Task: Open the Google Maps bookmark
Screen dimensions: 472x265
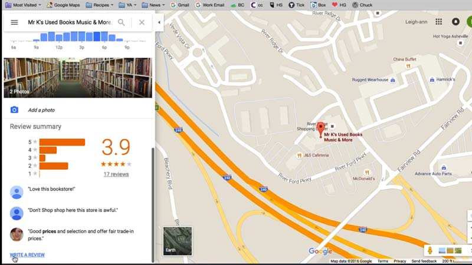Action: pos(63,5)
